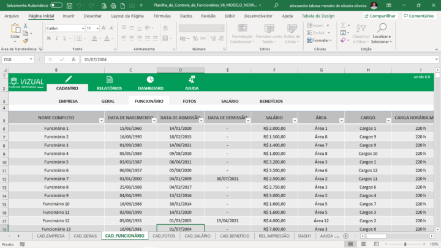Select cell with Funcionário 7 name
This screenshot has height=248, width=441.
pyautogui.click(x=56, y=178)
